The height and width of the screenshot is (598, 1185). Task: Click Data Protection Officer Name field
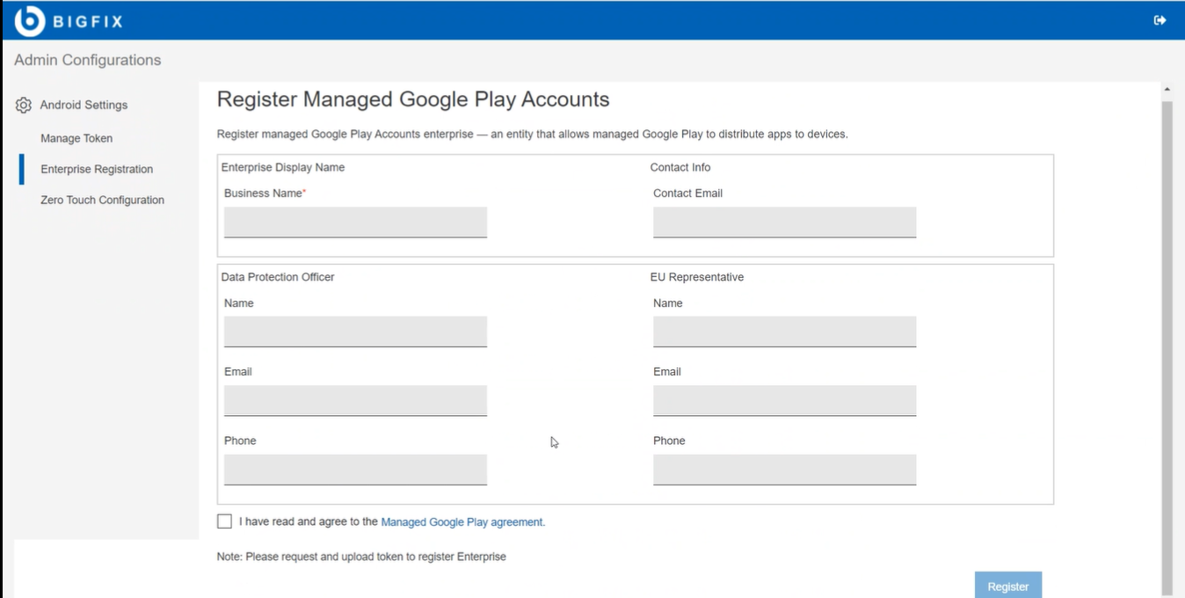click(x=355, y=332)
